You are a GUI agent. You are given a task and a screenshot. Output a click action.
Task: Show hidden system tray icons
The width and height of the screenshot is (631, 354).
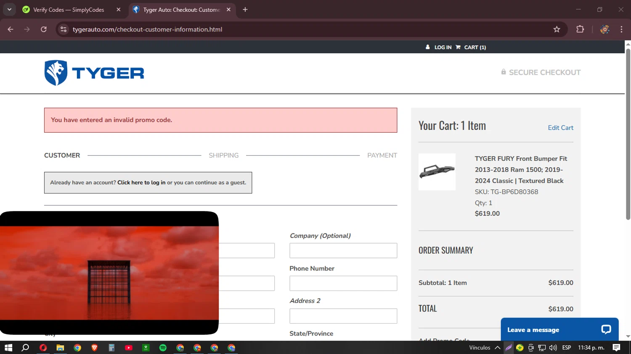pyautogui.click(x=497, y=348)
